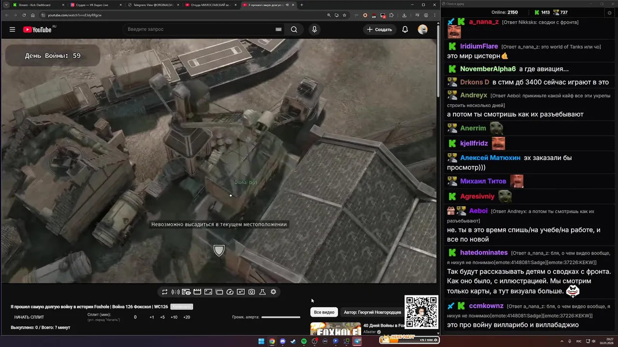
Task: Click username NovemberAlpha6 in chat
Action: [488, 69]
